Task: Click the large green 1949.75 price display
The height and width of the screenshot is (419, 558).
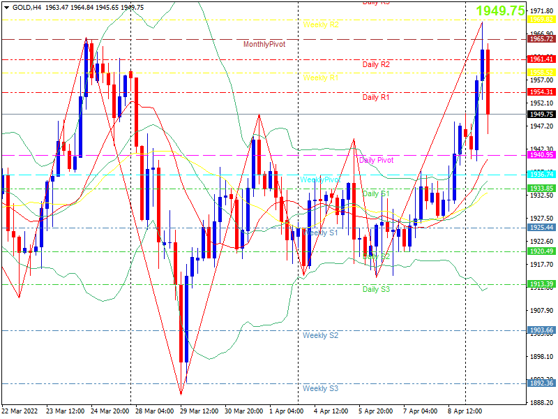Action: 501,10
